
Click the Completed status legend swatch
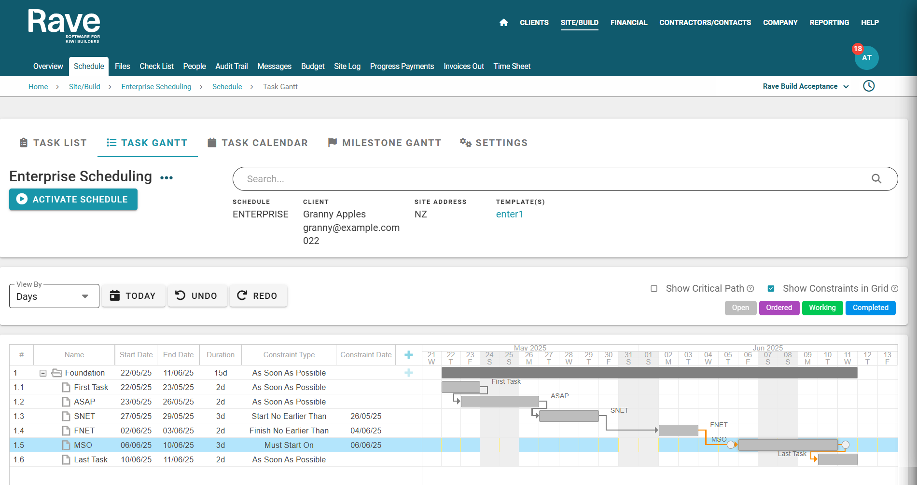click(870, 308)
